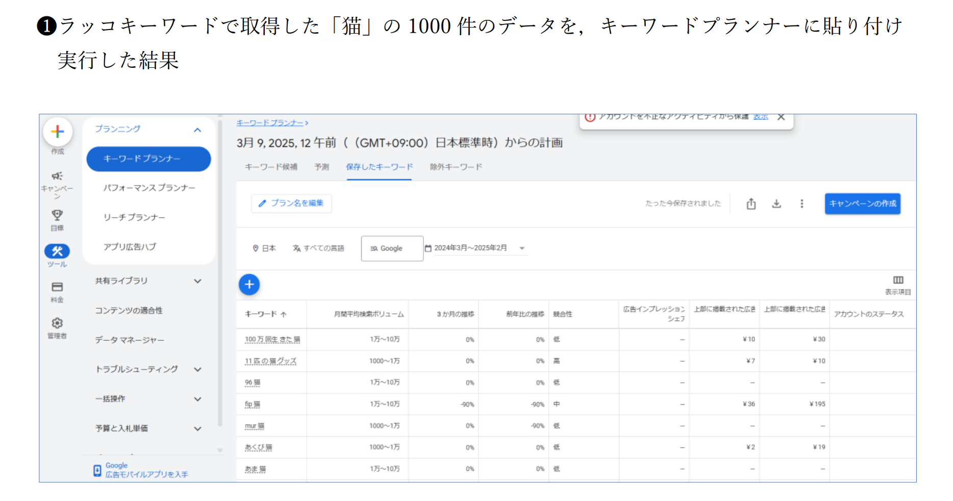Download the keyword plan via download icon

tap(776, 204)
